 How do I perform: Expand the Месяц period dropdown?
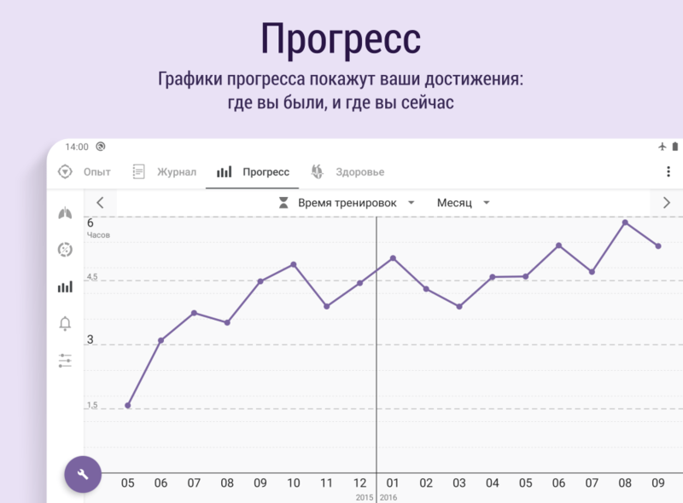click(x=464, y=203)
